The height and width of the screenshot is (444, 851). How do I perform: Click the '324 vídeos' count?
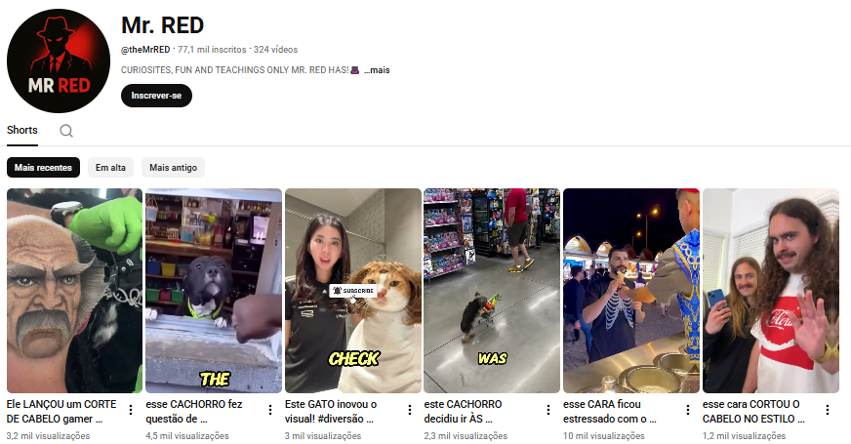pyautogui.click(x=276, y=50)
